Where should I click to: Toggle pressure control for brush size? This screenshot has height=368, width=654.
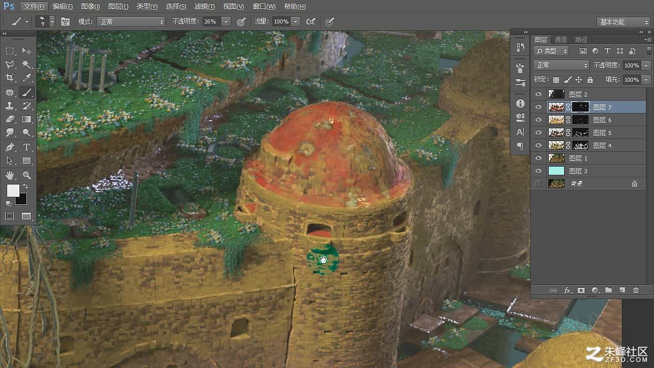coord(330,21)
